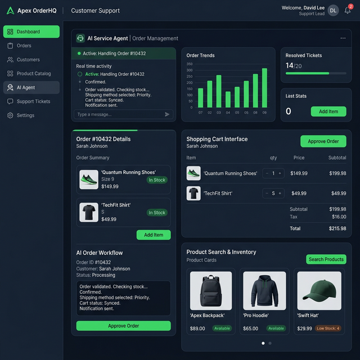Image resolution: width=360 pixels, height=360 pixels.
Task: Click the $89.00 backpack price
Action: click(197, 328)
